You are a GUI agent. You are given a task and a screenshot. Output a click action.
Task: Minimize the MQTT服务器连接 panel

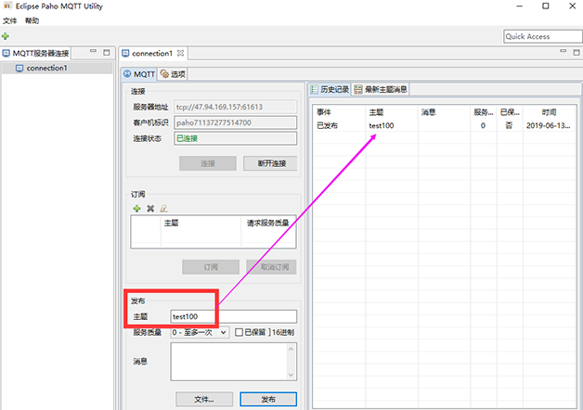[x=93, y=53]
